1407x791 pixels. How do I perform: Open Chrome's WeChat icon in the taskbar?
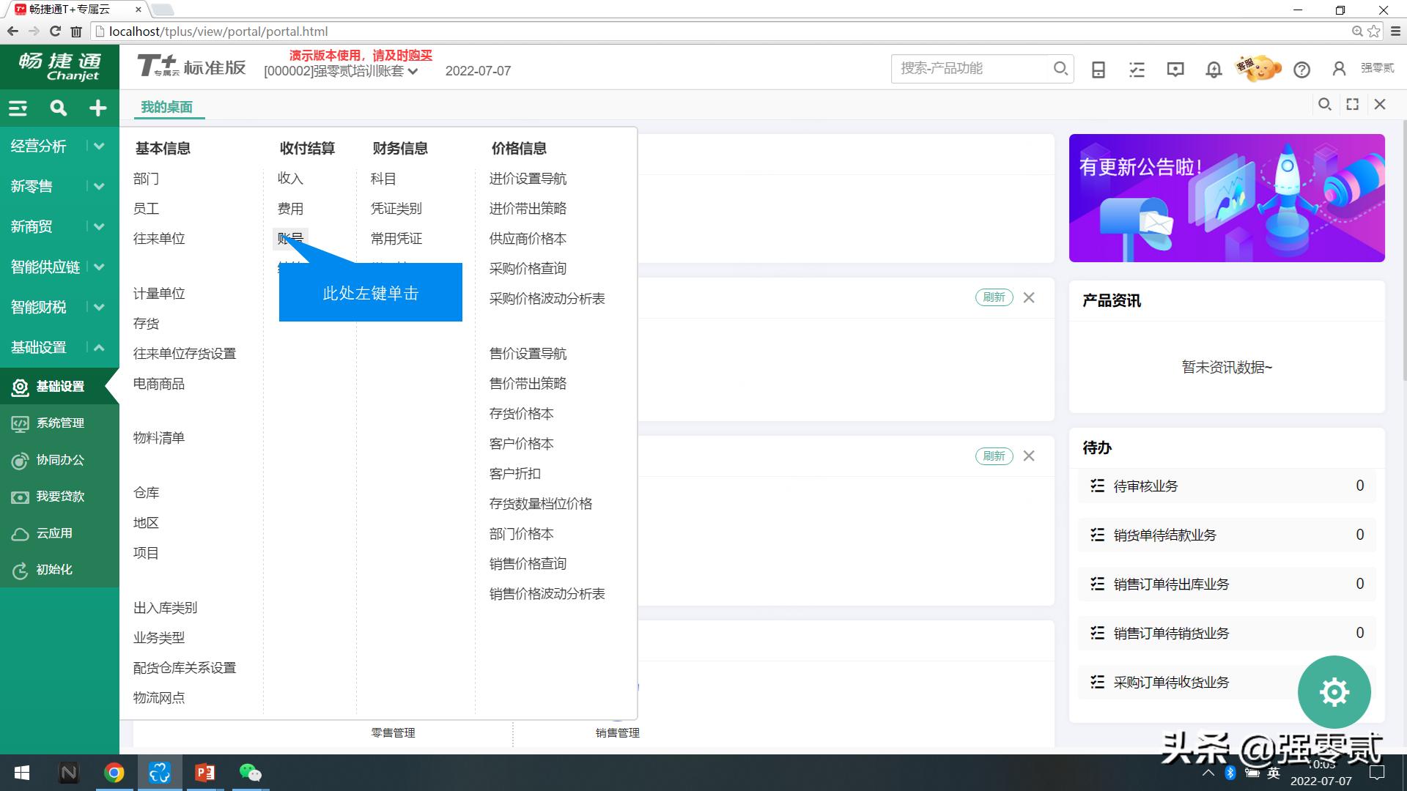click(251, 773)
